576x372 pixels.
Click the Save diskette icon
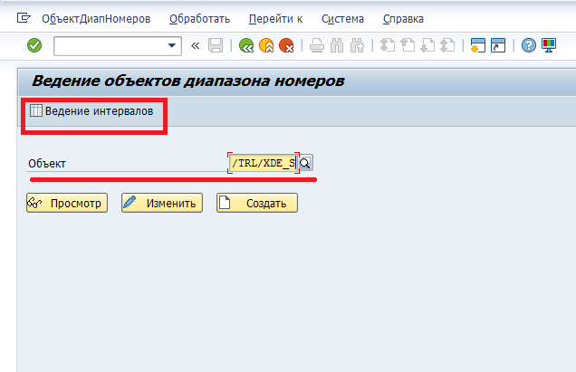coord(216,45)
